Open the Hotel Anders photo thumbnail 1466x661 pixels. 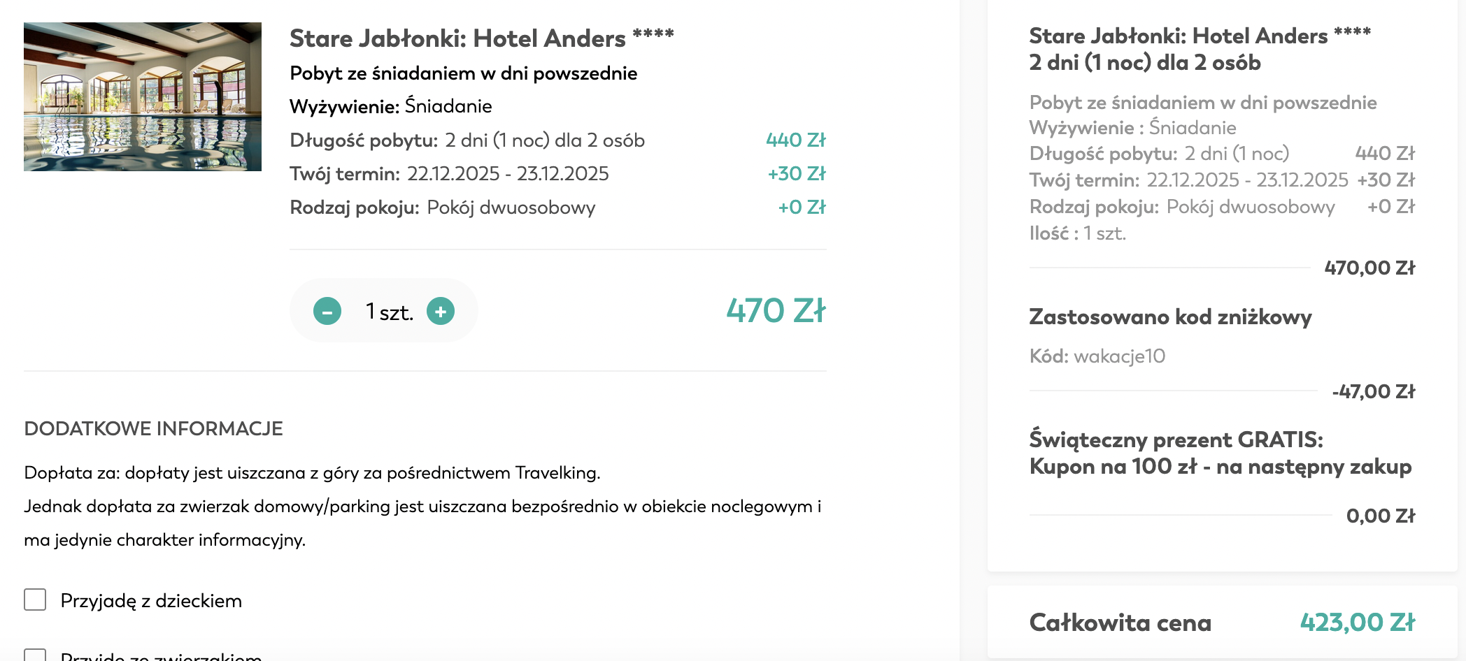(142, 97)
